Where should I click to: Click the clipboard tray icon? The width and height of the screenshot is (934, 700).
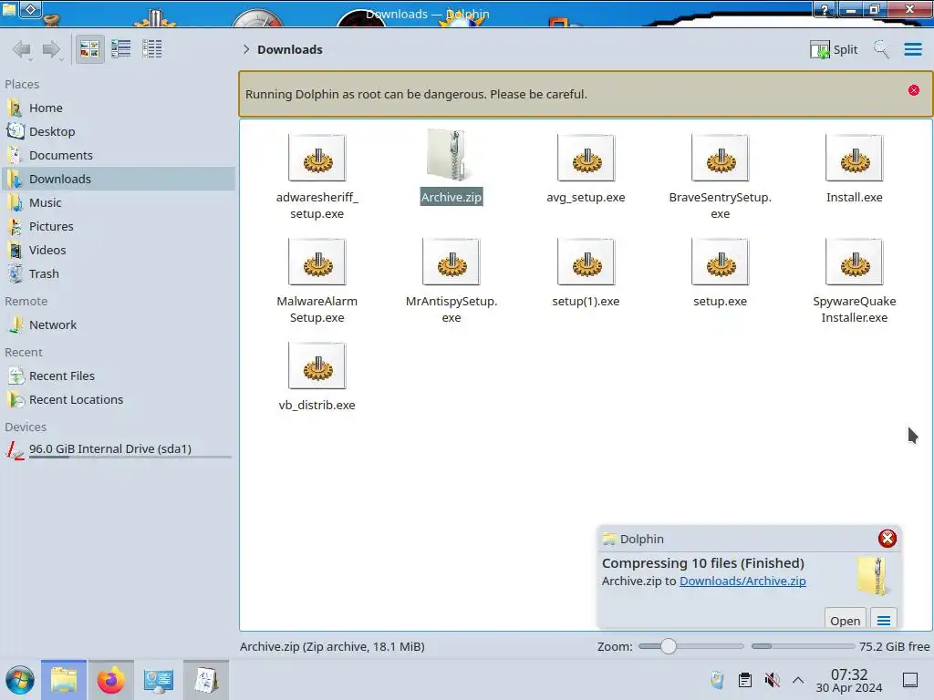744,680
